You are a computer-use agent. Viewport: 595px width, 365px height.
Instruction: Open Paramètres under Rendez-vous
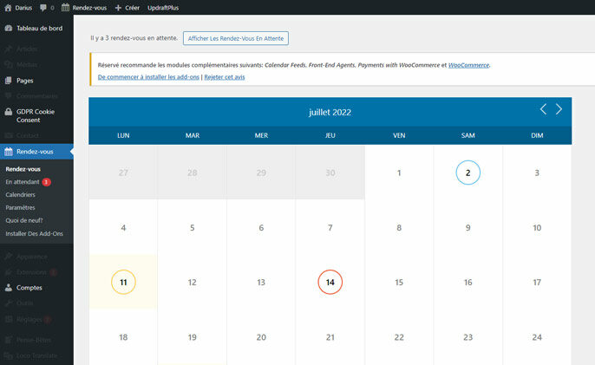(21, 208)
